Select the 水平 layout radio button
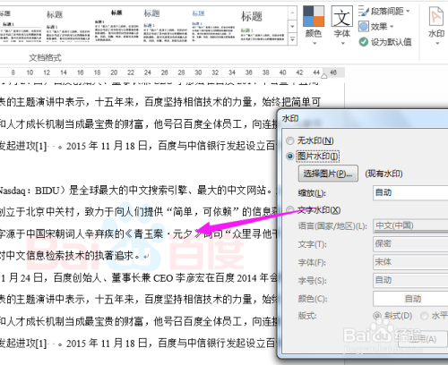This screenshot has width=448, height=365. [424, 316]
